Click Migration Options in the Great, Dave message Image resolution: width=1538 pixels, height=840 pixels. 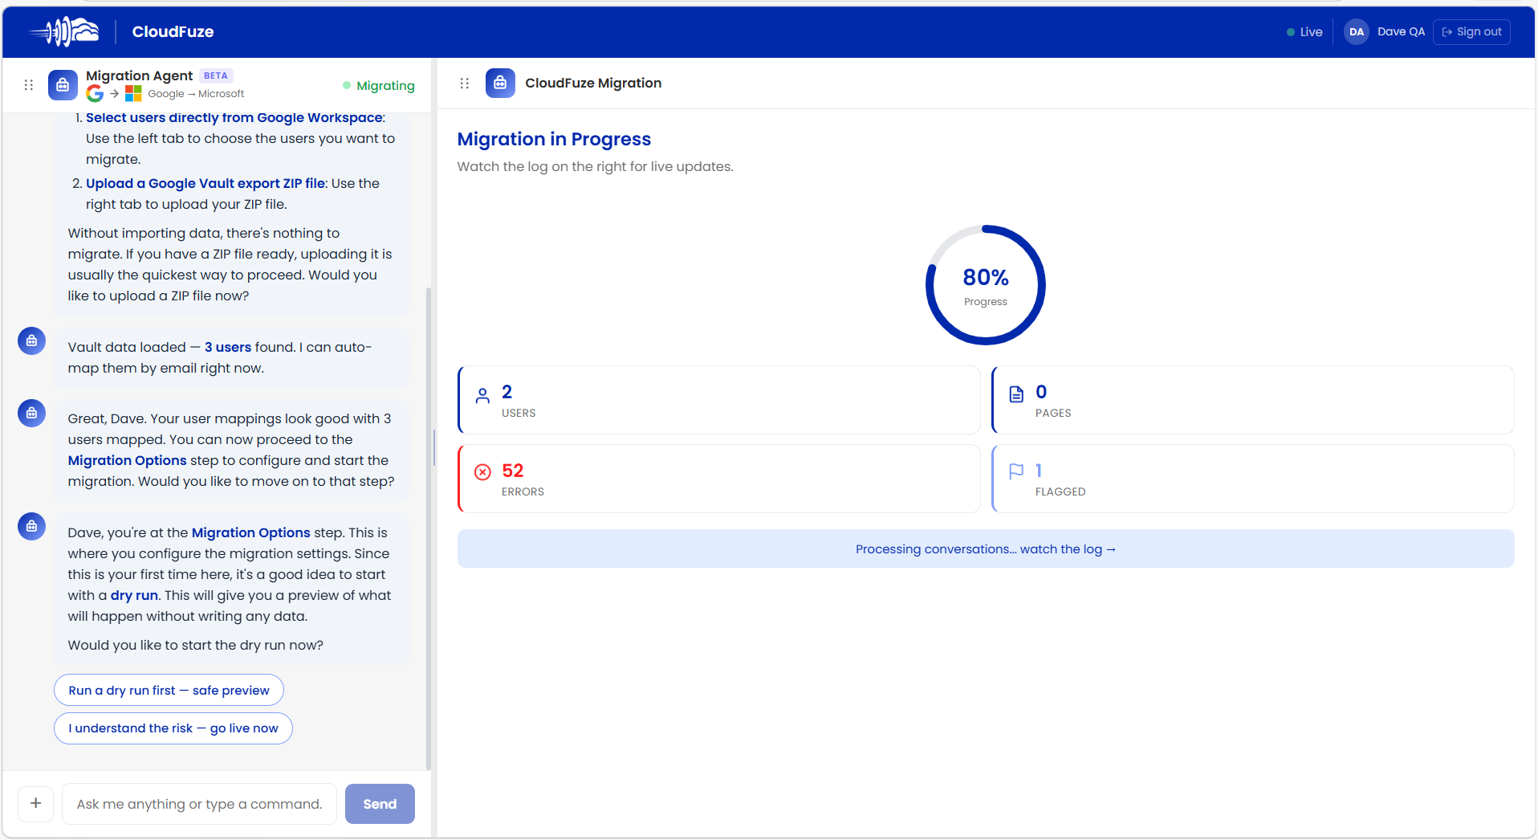pos(127,460)
